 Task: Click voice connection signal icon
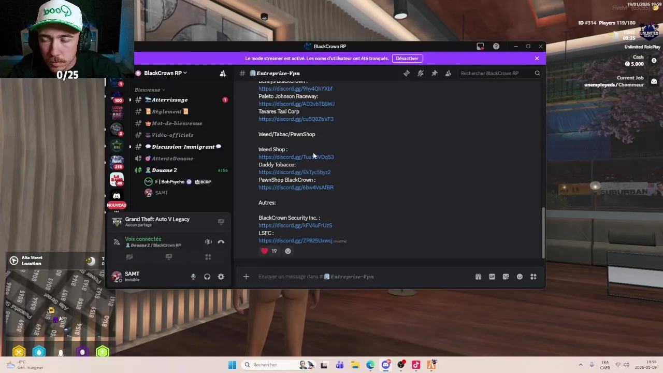117,242
